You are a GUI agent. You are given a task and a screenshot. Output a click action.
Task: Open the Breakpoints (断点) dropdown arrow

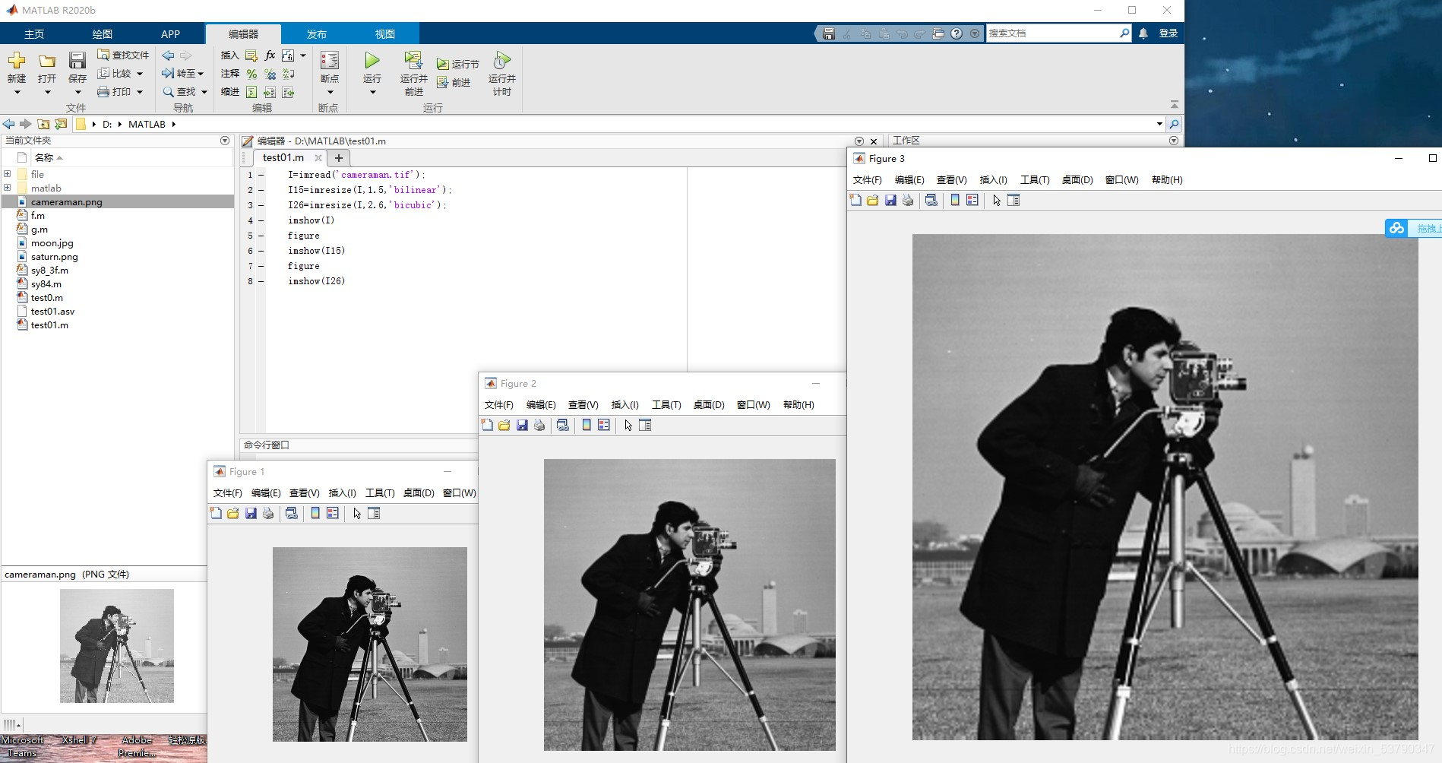point(330,93)
